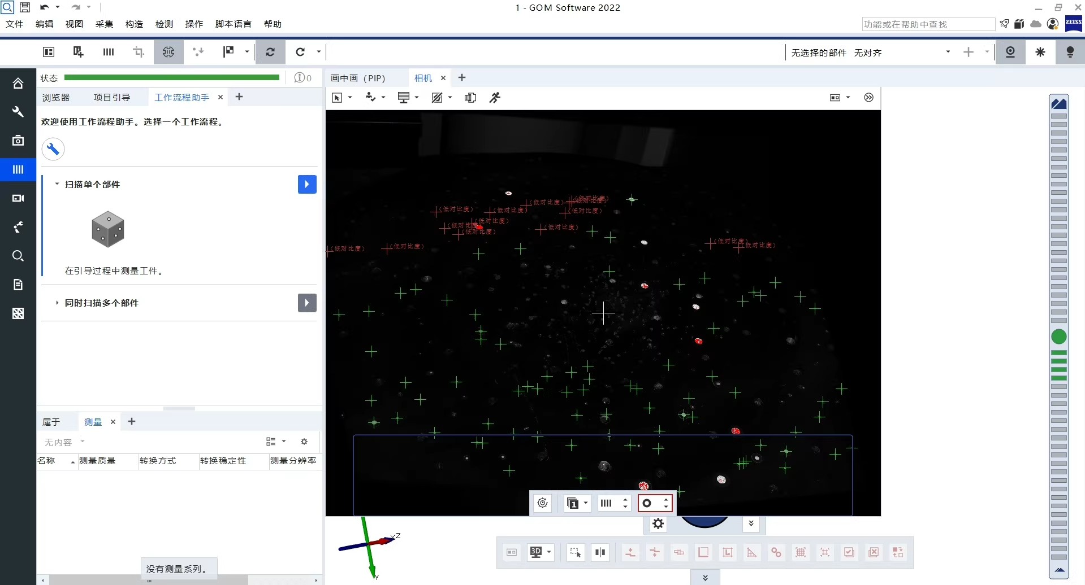Start the 扫描单个部件 workflow with the blue arrow
1085x585 pixels.
pos(307,184)
